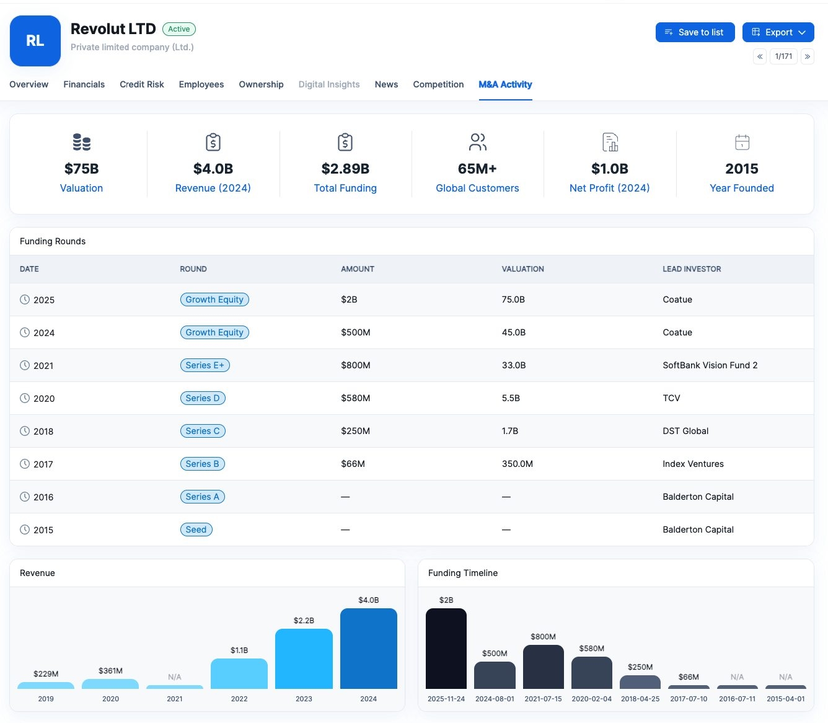The width and height of the screenshot is (828, 723).
Task: Open the Total Funding link
Action: tap(345, 188)
